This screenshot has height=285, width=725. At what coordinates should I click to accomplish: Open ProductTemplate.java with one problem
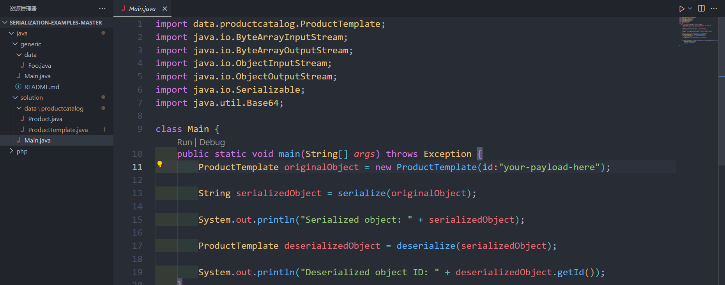[x=58, y=130]
